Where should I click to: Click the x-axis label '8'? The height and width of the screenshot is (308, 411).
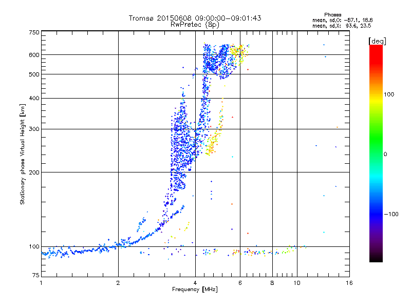(272, 283)
